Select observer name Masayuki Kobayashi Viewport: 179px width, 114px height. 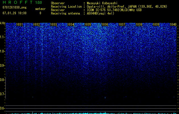[102, 3]
